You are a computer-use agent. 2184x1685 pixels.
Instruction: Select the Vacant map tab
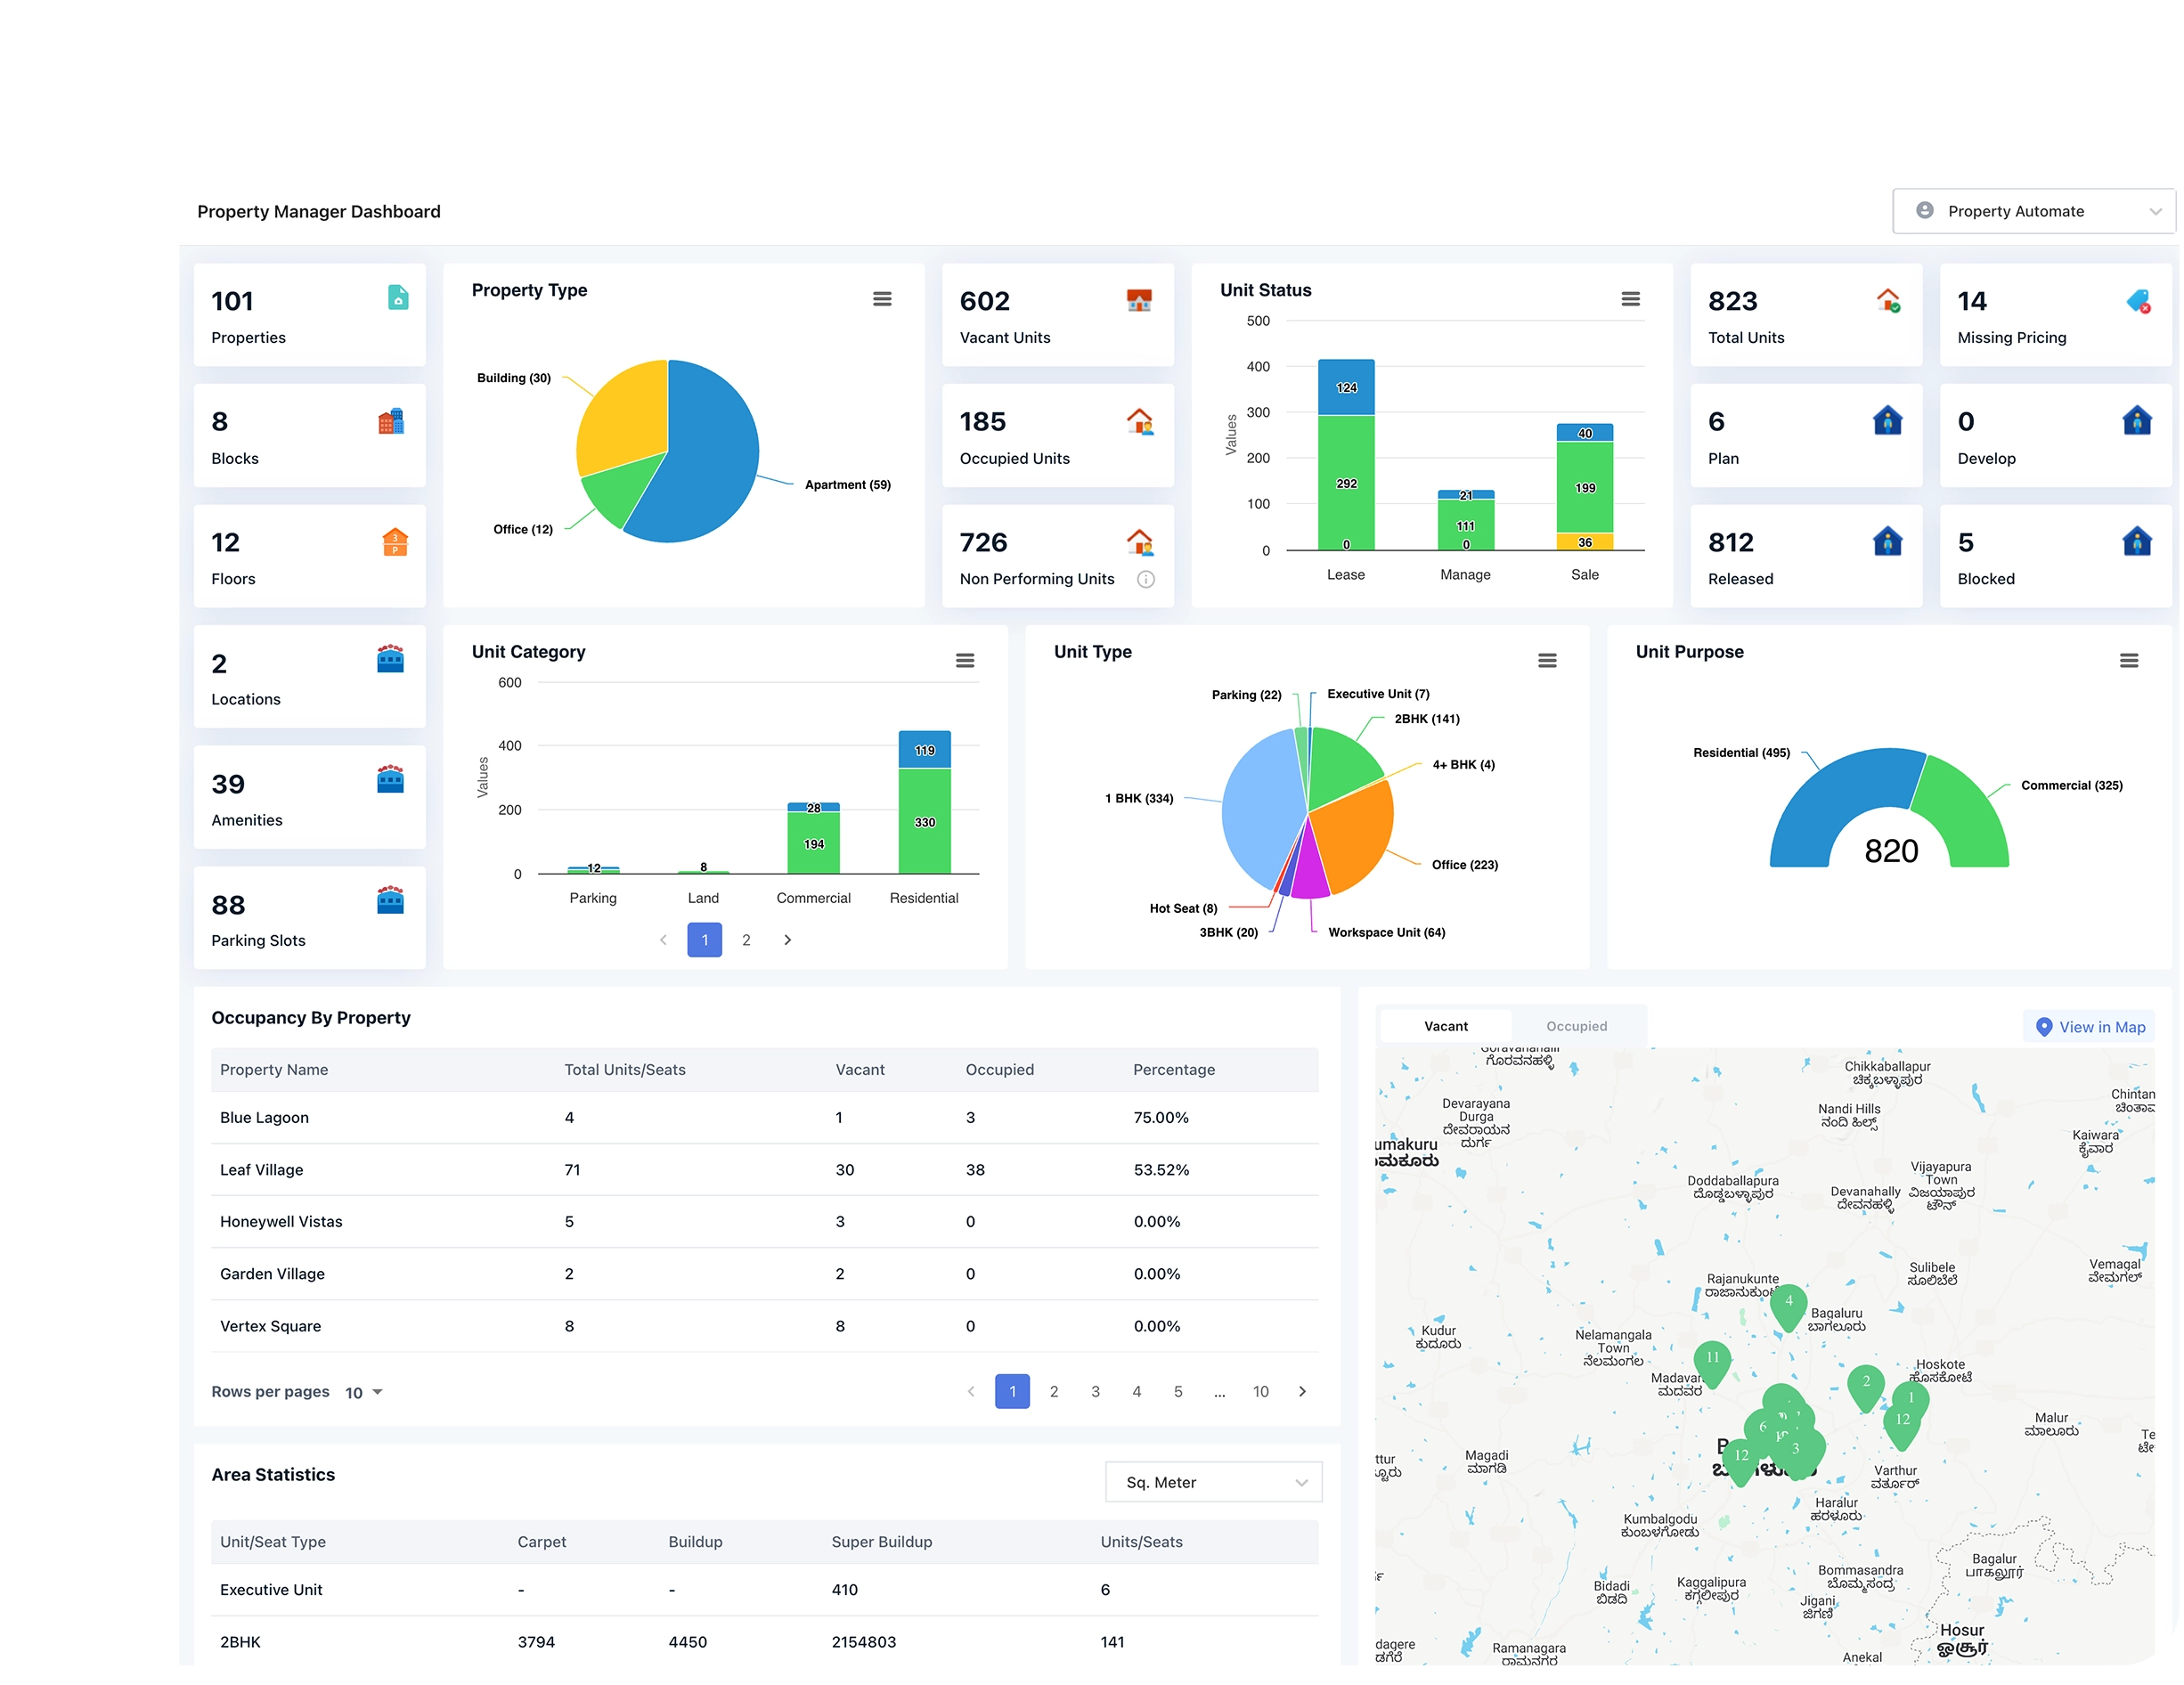1445,1026
